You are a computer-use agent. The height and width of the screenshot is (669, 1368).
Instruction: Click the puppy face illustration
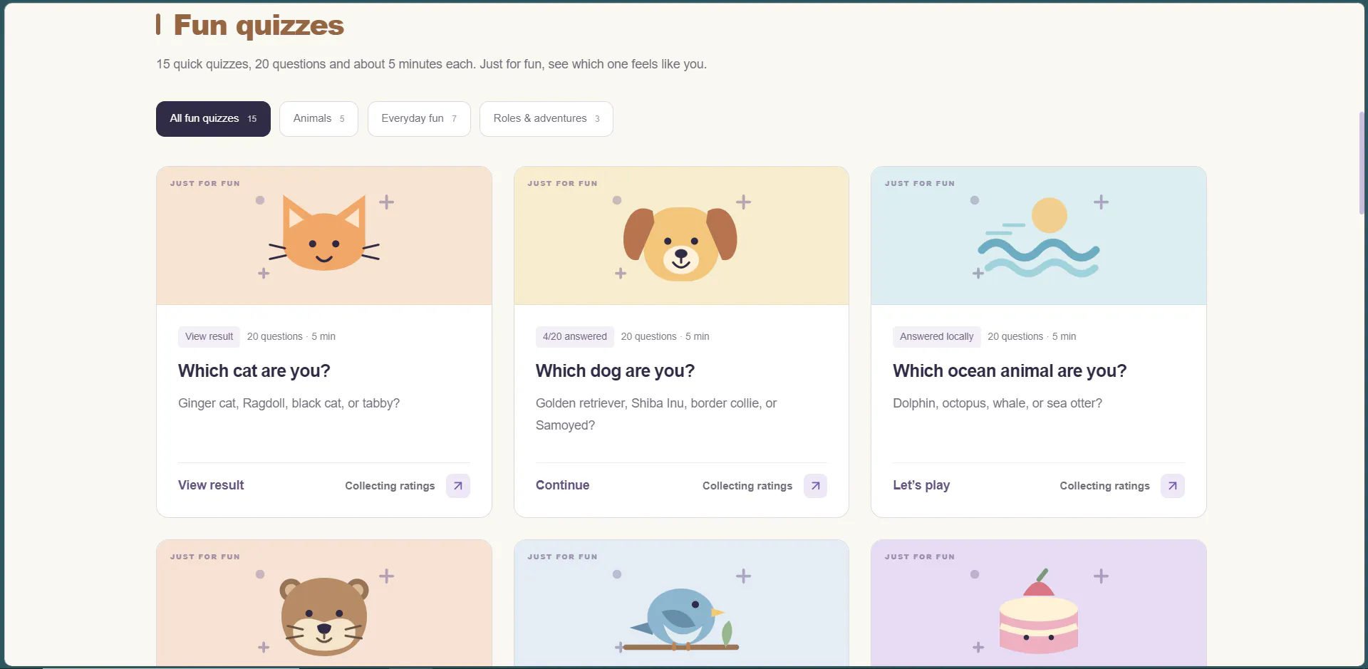pyautogui.click(x=680, y=244)
